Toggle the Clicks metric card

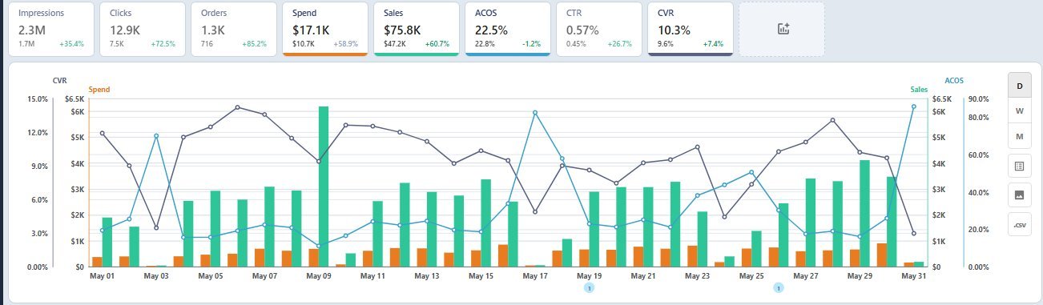[x=143, y=29]
